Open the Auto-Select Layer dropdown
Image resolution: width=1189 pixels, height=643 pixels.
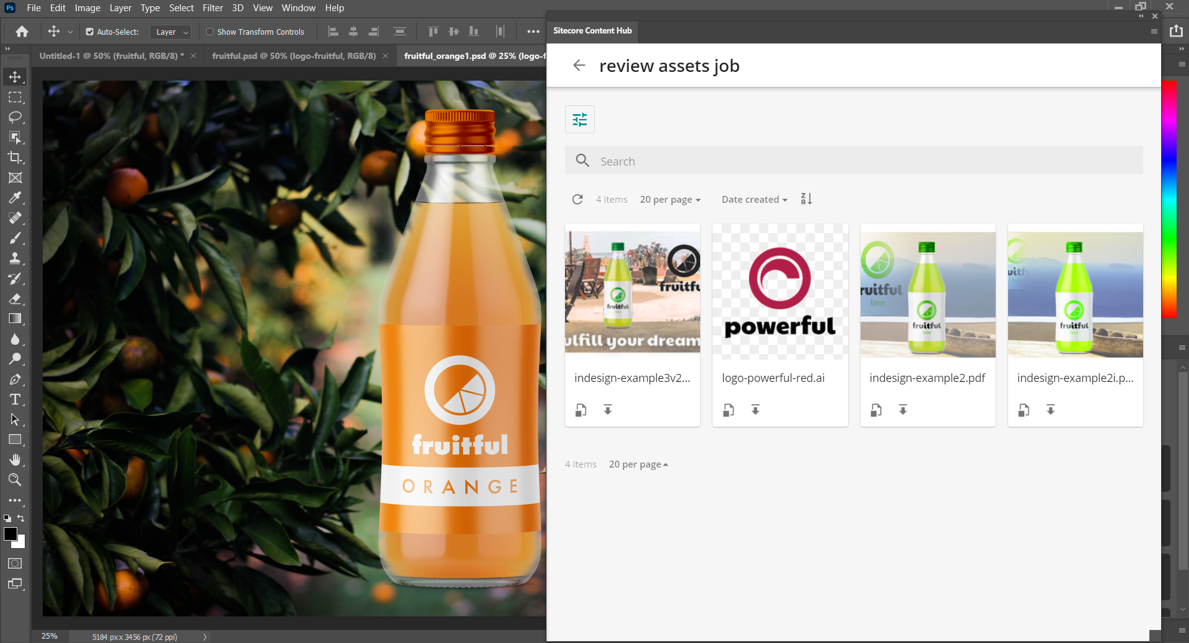(171, 32)
